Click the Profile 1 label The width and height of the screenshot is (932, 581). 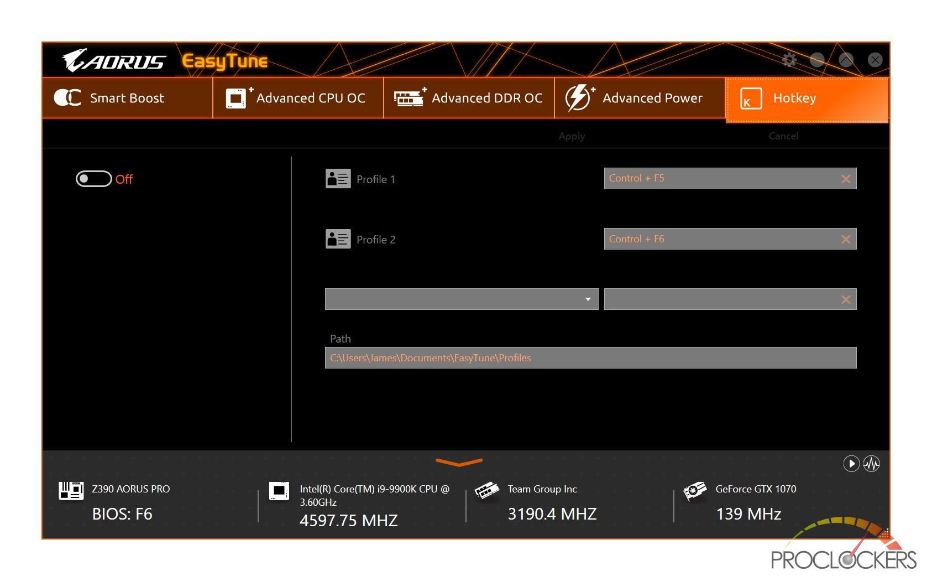(x=376, y=179)
